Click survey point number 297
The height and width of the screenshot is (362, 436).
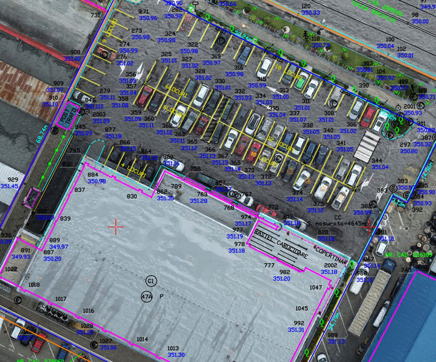tap(405, 144)
